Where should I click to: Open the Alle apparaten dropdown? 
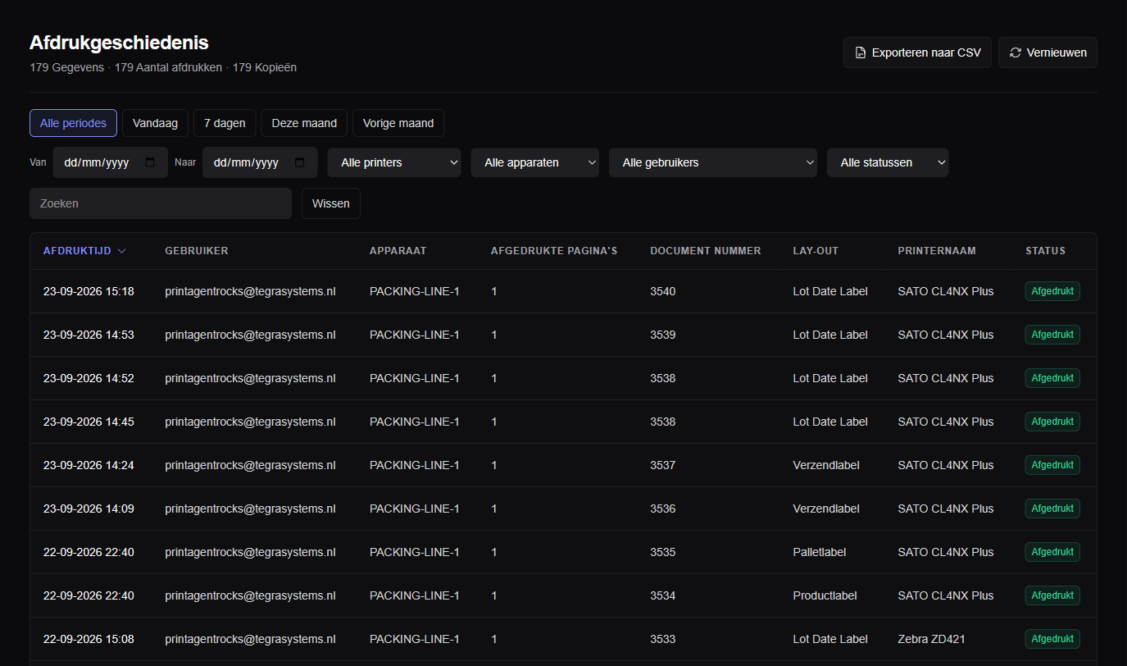(x=535, y=162)
